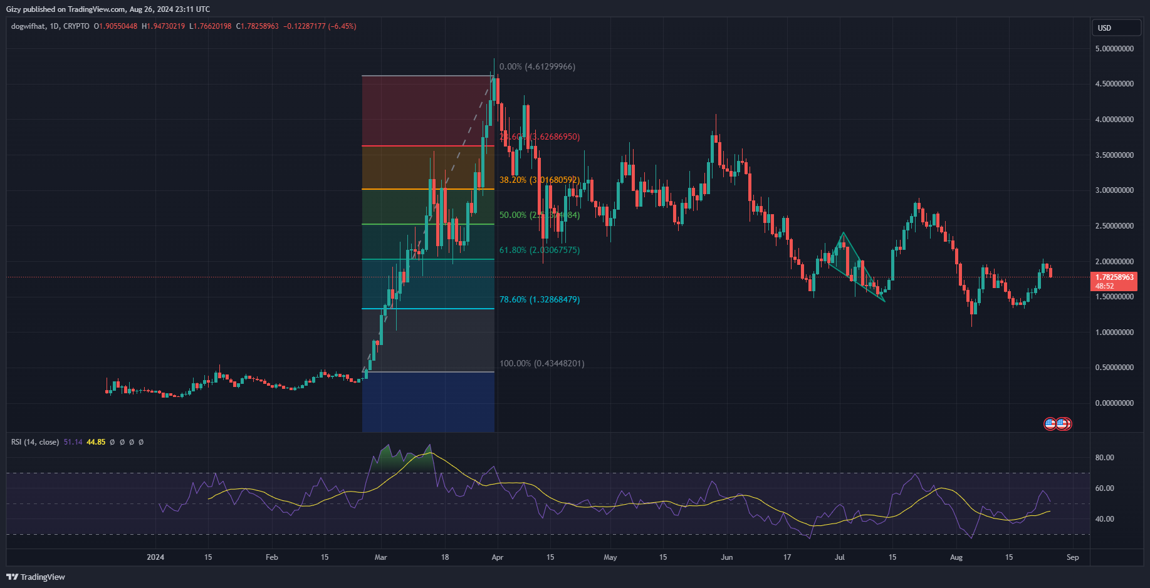Click the Apr time axis label
The width and height of the screenshot is (1150, 588).
[498, 557]
